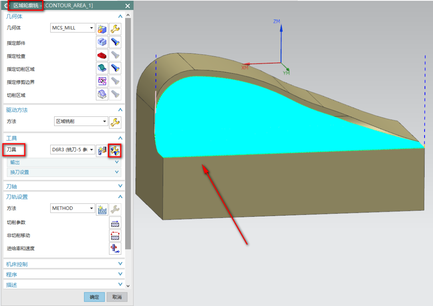Click the 确定 (OK) button

94,297
